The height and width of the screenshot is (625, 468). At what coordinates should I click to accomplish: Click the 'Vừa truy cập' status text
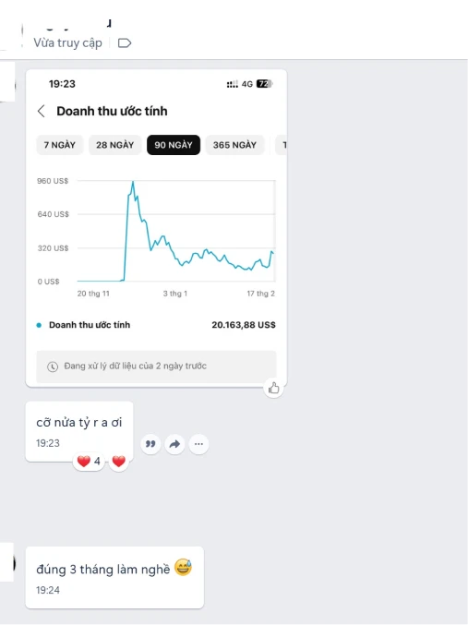point(67,42)
